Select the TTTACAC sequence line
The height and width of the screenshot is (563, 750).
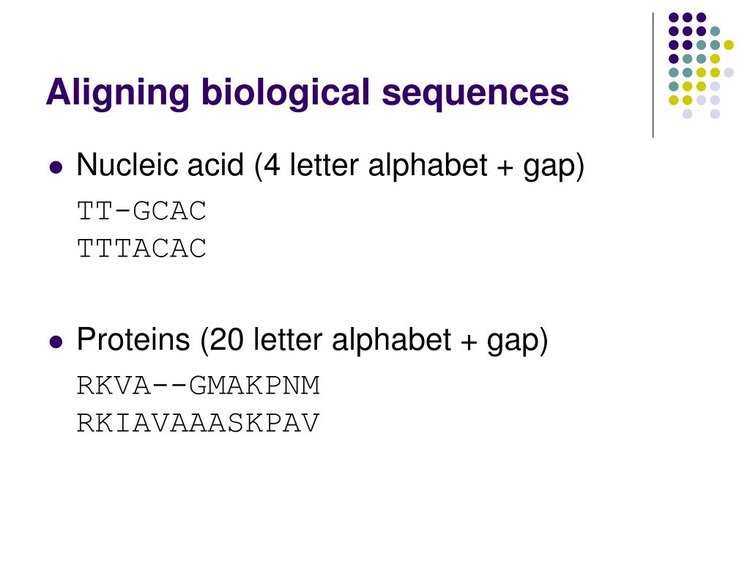(141, 249)
